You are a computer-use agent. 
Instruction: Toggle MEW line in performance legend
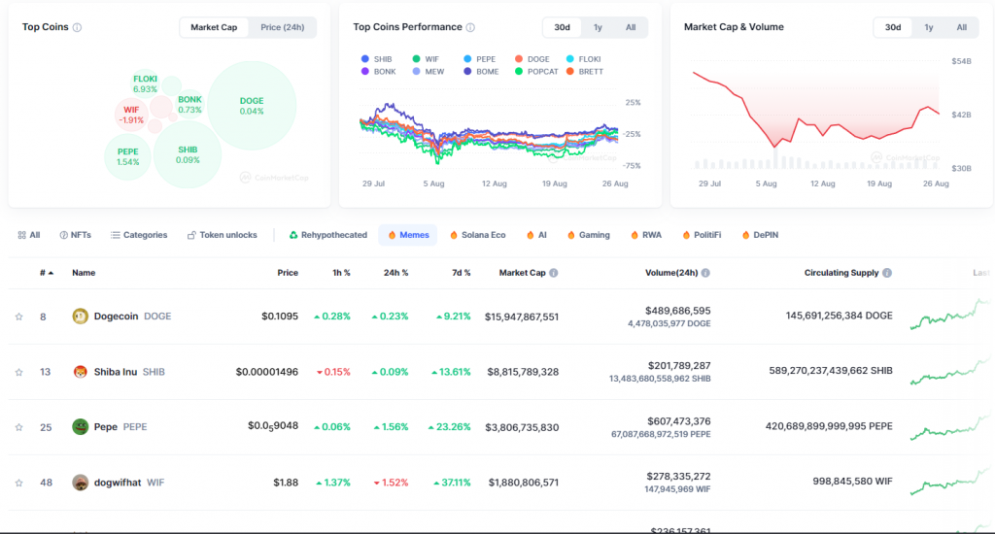pyautogui.click(x=429, y=72)
